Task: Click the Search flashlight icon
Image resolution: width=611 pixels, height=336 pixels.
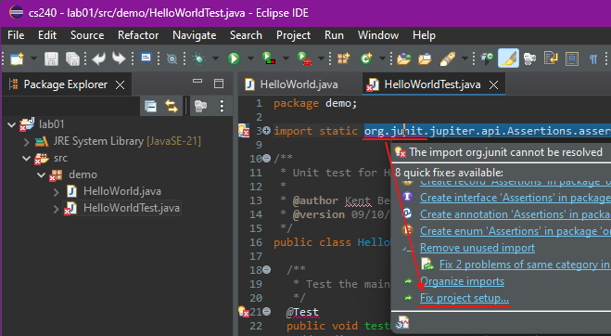Action: 447,58
